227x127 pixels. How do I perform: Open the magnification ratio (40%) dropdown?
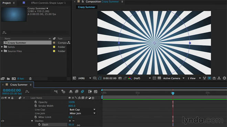coord(85,78)
